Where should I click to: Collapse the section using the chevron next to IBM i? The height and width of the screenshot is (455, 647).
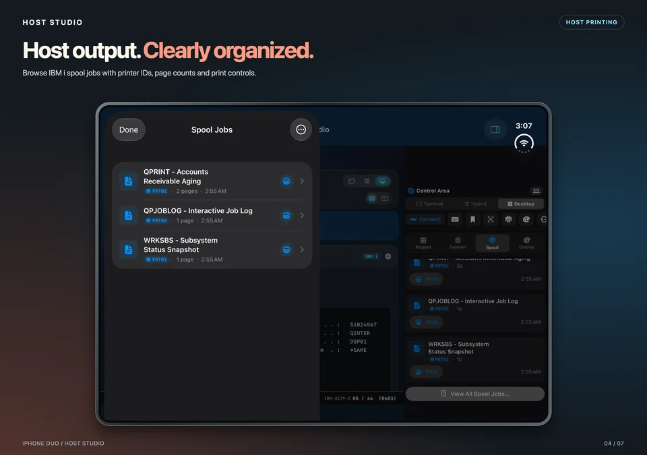(x=388, y=256)
